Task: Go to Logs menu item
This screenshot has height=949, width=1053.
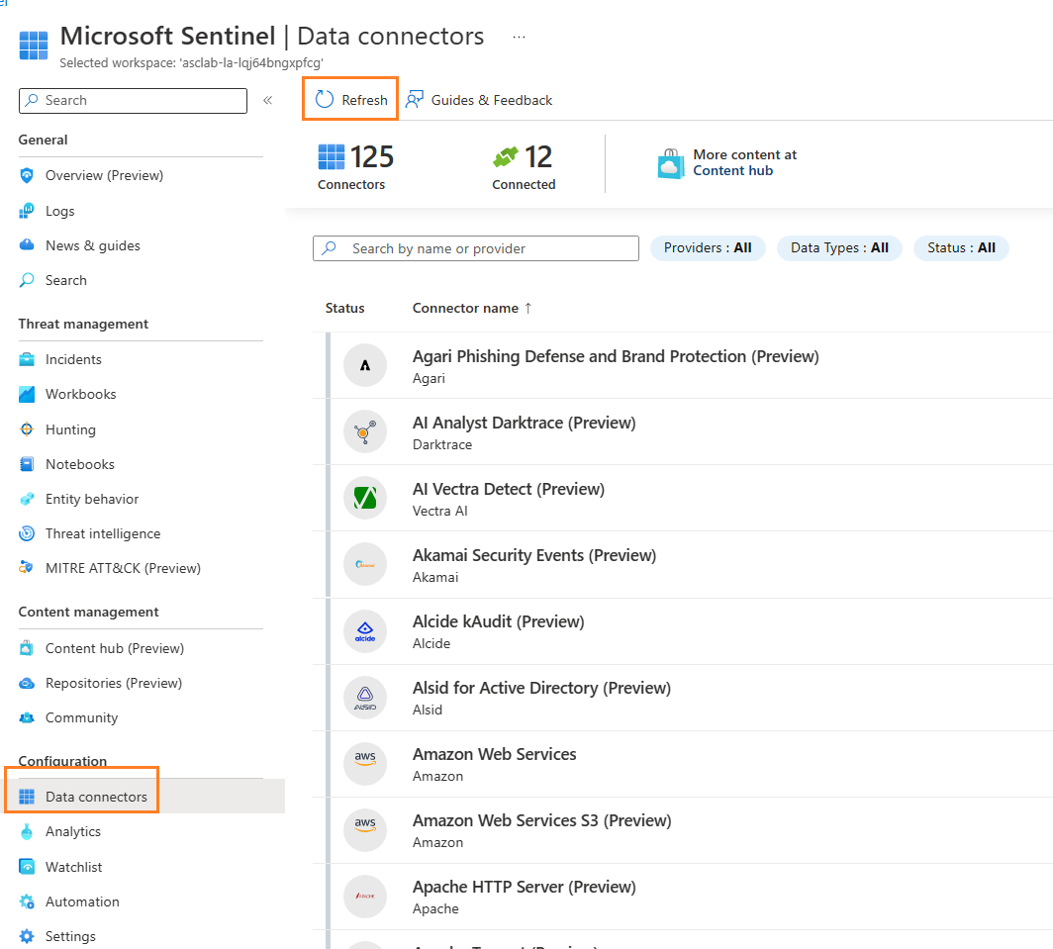Action: tap(59, 211)
